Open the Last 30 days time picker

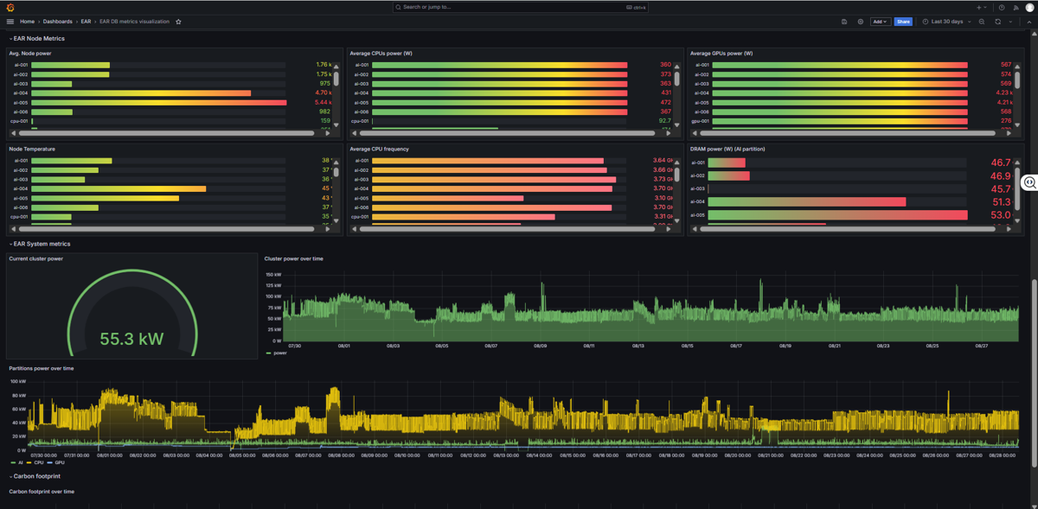(x=946, y=22)
